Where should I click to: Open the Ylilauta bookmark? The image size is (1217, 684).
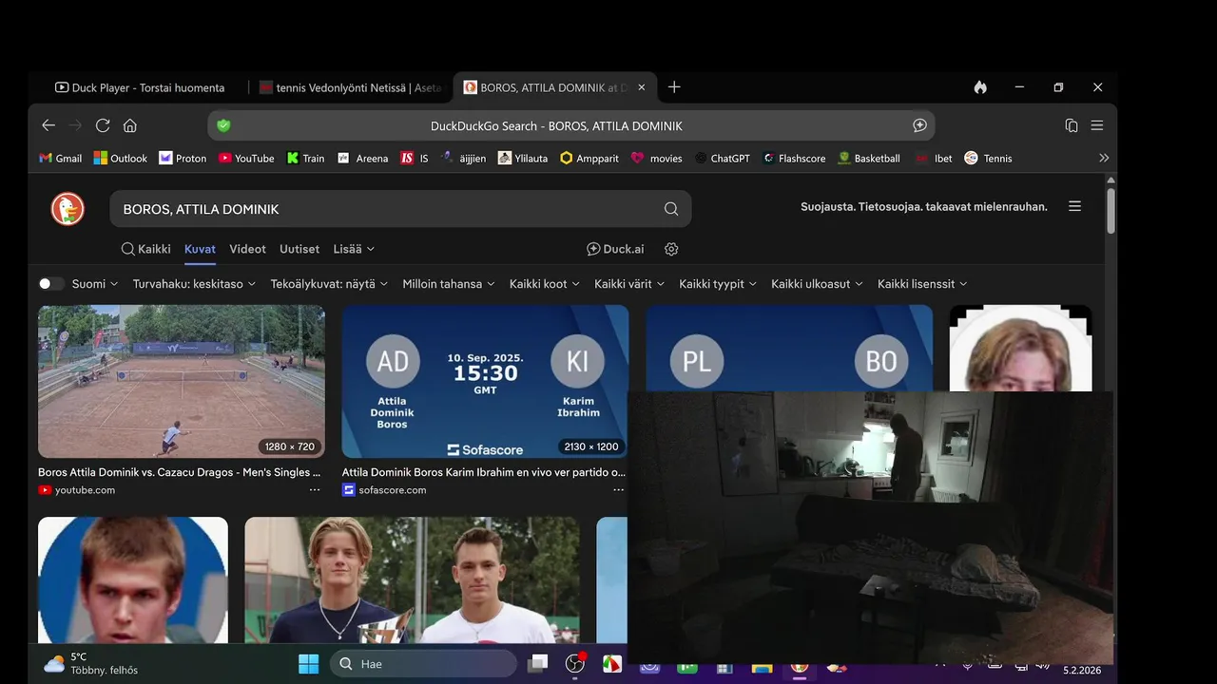click(523, 159)
